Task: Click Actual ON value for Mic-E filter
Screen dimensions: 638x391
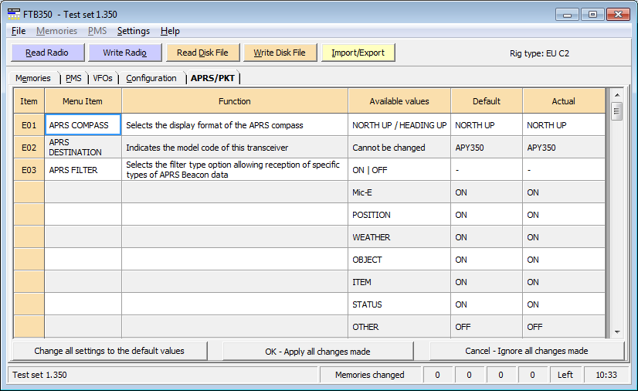Action: tap(563, 192)
